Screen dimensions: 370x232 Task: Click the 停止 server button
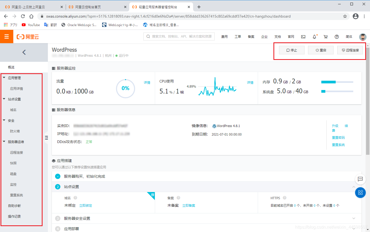292,50
